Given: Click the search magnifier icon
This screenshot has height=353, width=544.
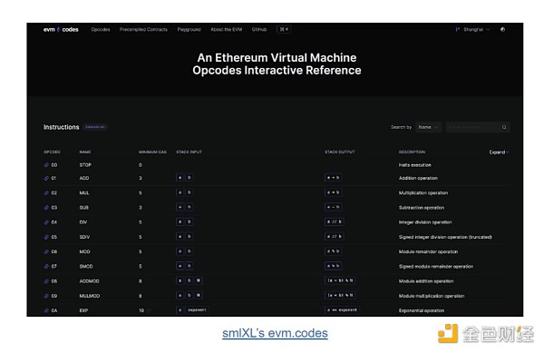Looking at the screenshot, I should (504, 127).
